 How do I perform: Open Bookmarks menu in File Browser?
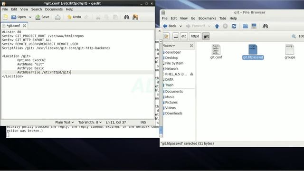(207, 18)
